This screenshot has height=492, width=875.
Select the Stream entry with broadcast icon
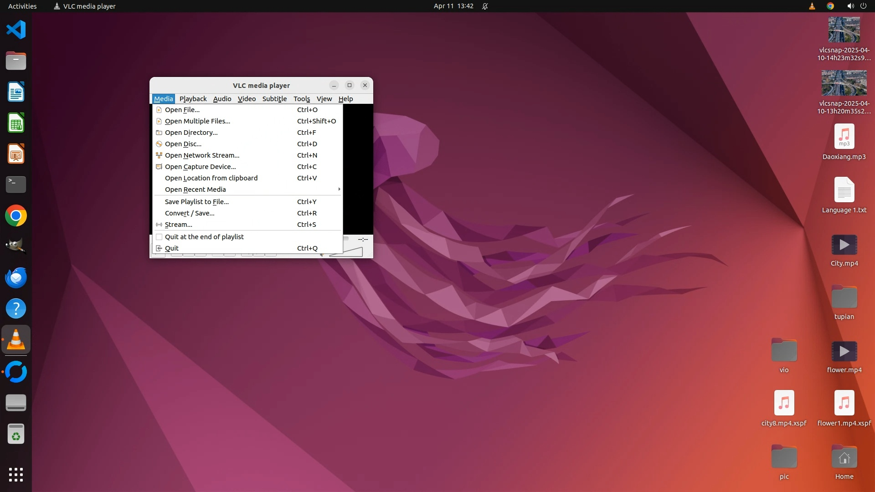click(178, 225)
